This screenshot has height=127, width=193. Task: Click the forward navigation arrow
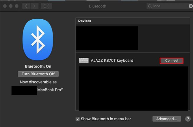click(34, 6)
